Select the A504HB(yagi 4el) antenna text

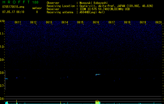coord(92,12)
